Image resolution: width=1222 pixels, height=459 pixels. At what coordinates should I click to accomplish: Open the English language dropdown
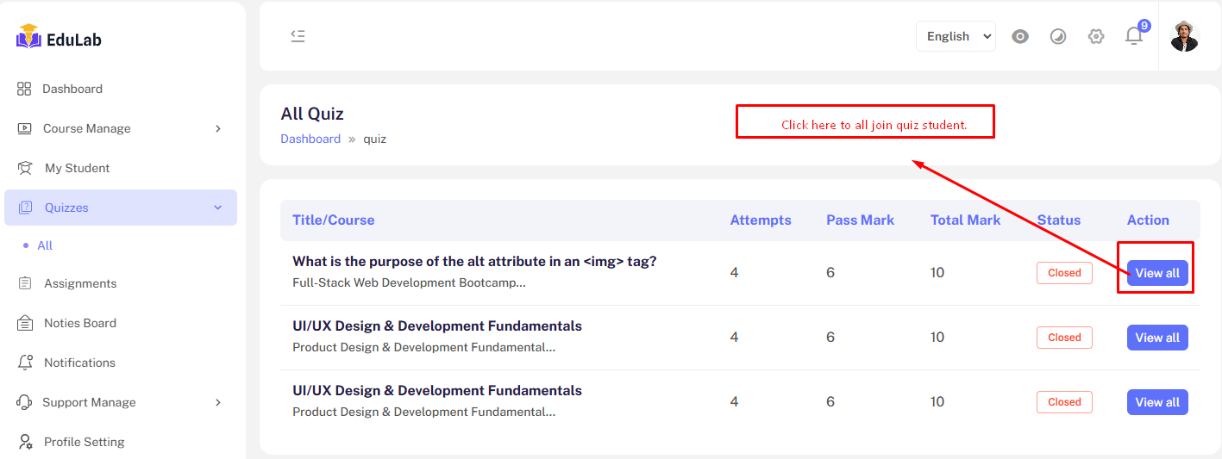956,36
